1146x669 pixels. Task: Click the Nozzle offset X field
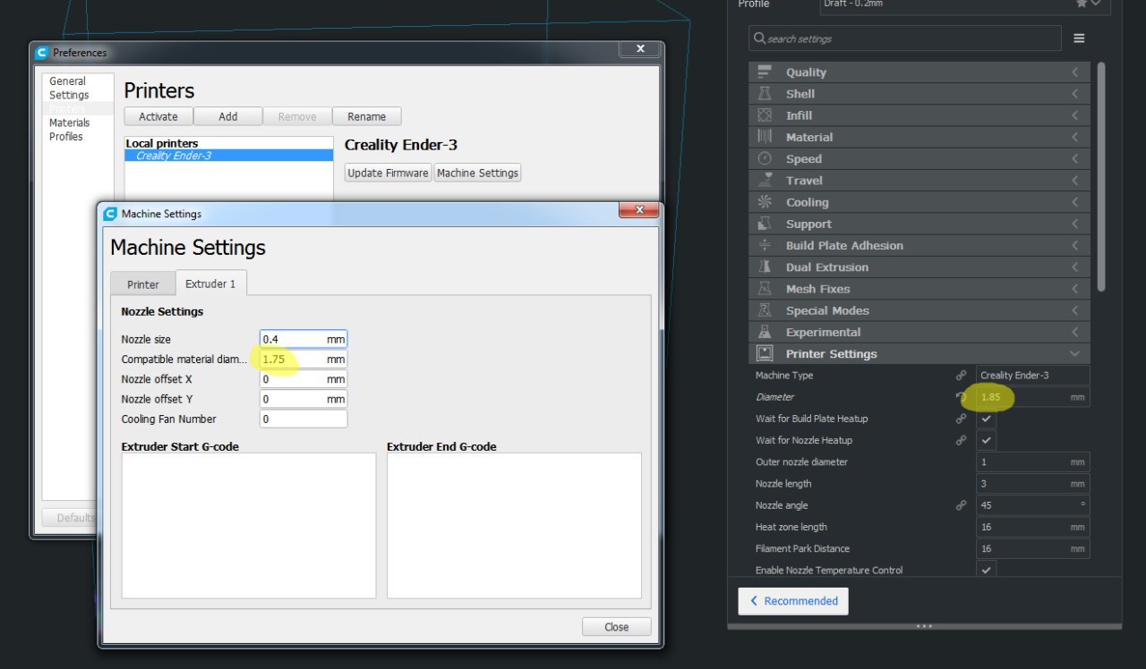coord(304,379)
